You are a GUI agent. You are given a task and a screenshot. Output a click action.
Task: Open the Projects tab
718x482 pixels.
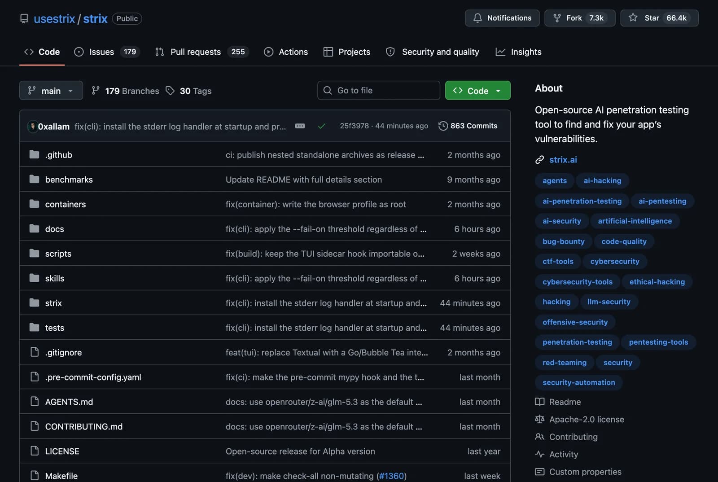(x=347, y=52)
